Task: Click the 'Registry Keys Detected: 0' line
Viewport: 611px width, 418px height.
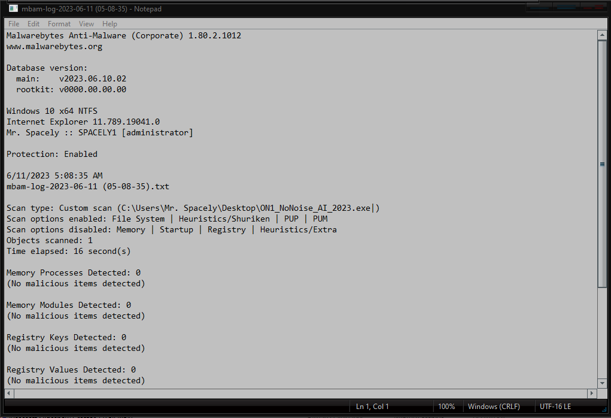Action: click(x=66, y=337)
